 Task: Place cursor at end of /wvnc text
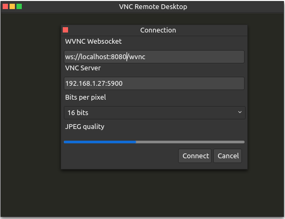click(x=145, y=57)
